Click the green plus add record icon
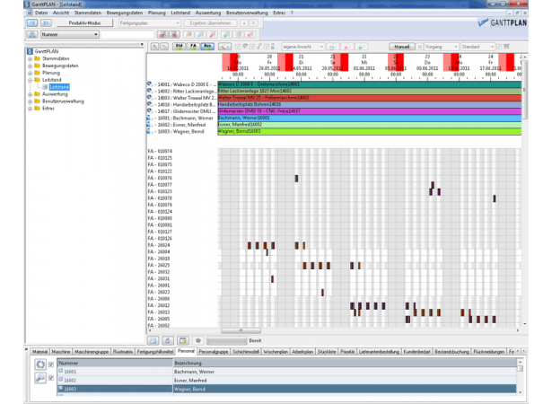Viewport: 552px width, 404px height. point(226,34)
